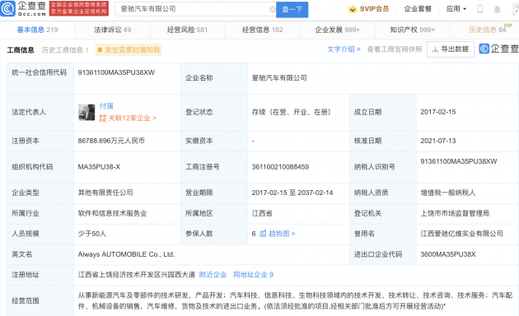Select registration authority 上饶市市场监督管理局
The image size is (519, 316).
click(x=455, y=213)
